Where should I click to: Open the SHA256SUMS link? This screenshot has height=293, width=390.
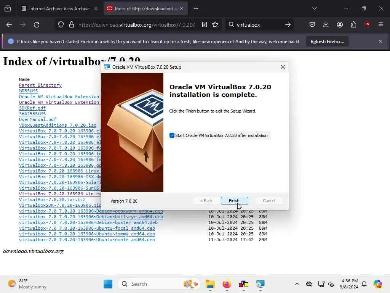point(32,114)
